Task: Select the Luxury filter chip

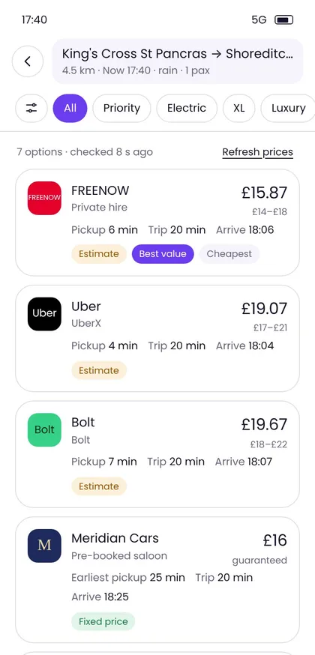Action: (x=288, y=108)
